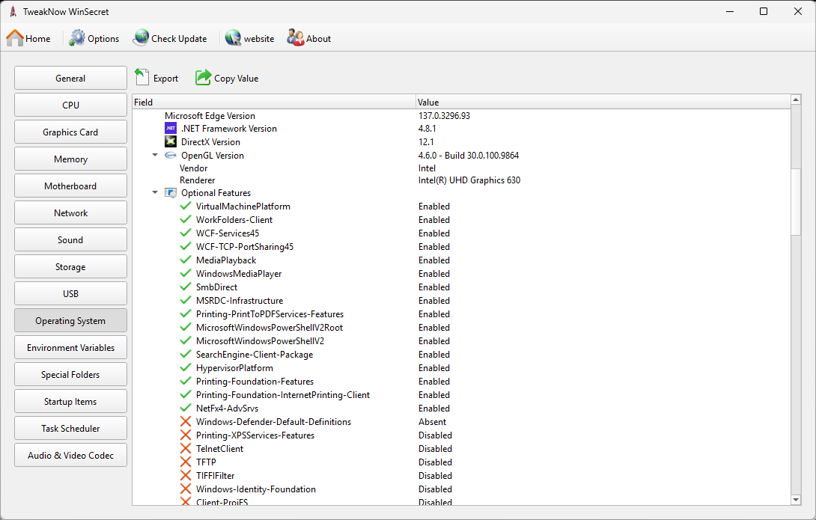
Task: View the Storage section
Action: (x=71, y=267)
